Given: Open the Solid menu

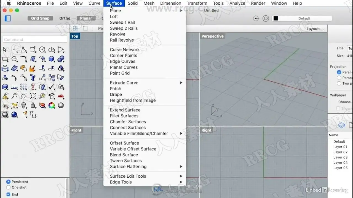Looking at the screenshot, I should point(133,3).
